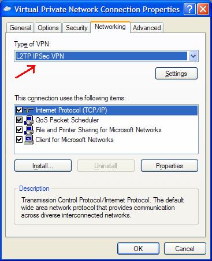This screenshot has width=212, height=261.
Task: Click the cloud icon in the title bar
Action: (x=7, y=9)
